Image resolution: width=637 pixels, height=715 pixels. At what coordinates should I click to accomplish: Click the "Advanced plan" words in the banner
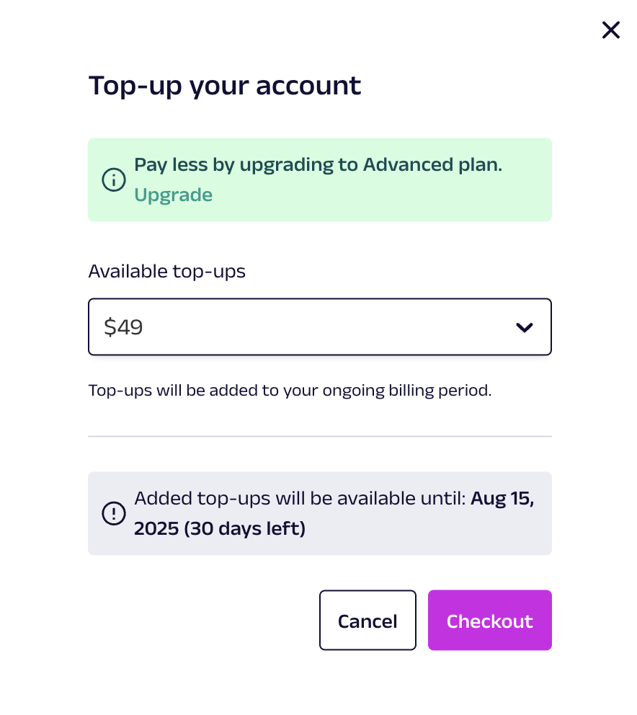point(433,164)
